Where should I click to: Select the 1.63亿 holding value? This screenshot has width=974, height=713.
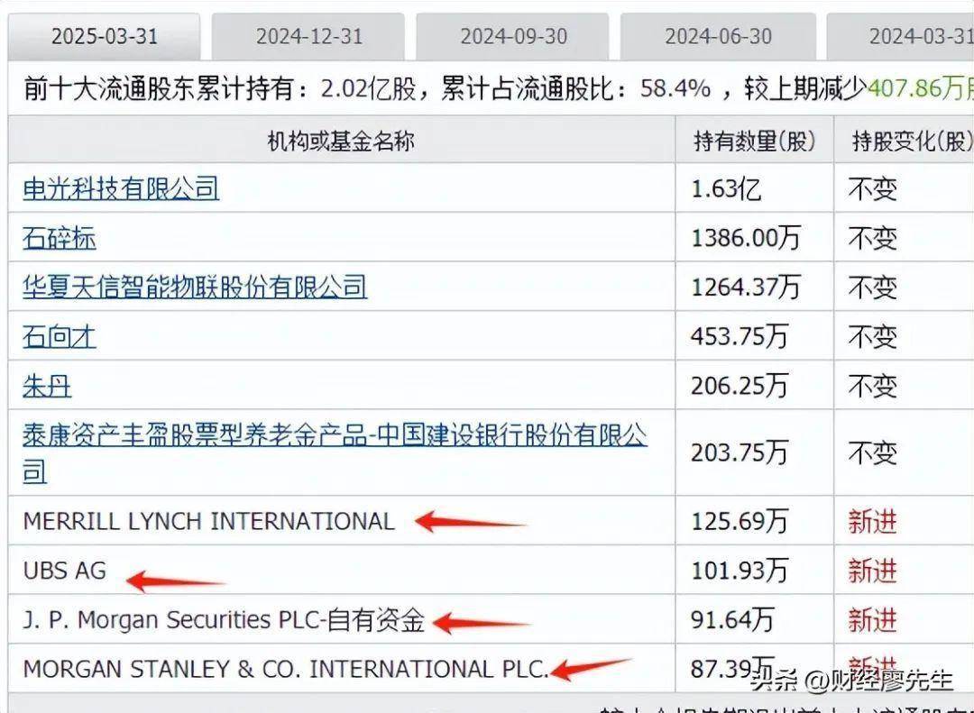pos(726,188)
